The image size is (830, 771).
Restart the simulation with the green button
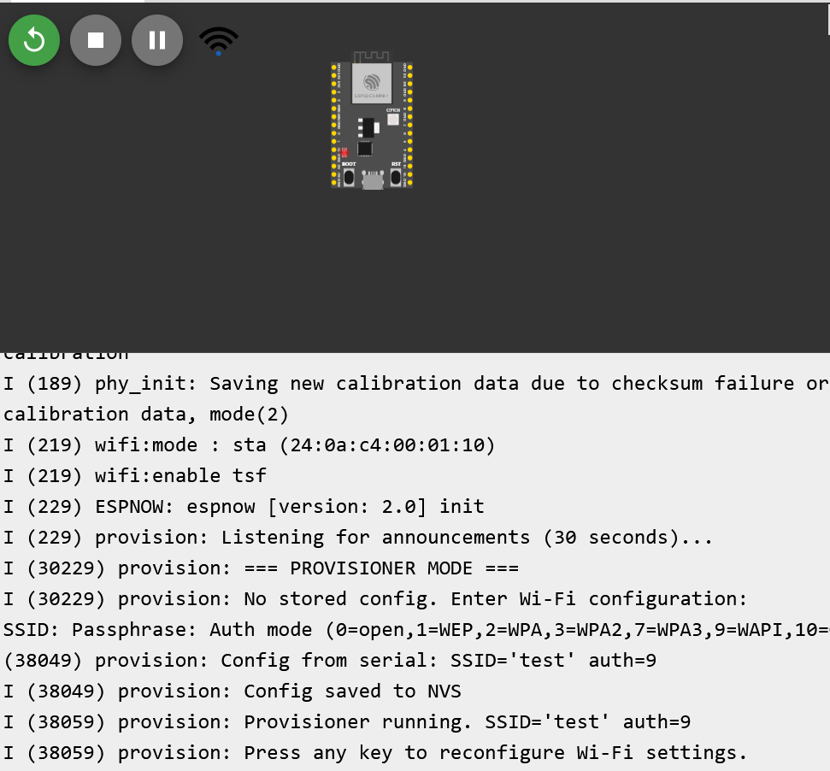point(34,40)
